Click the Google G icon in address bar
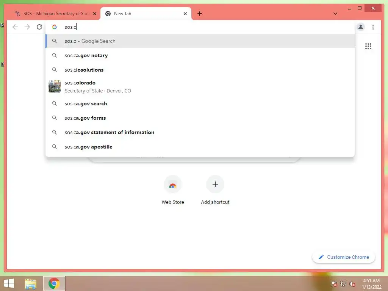Screen dimensions: 388x291 [55, 27]
